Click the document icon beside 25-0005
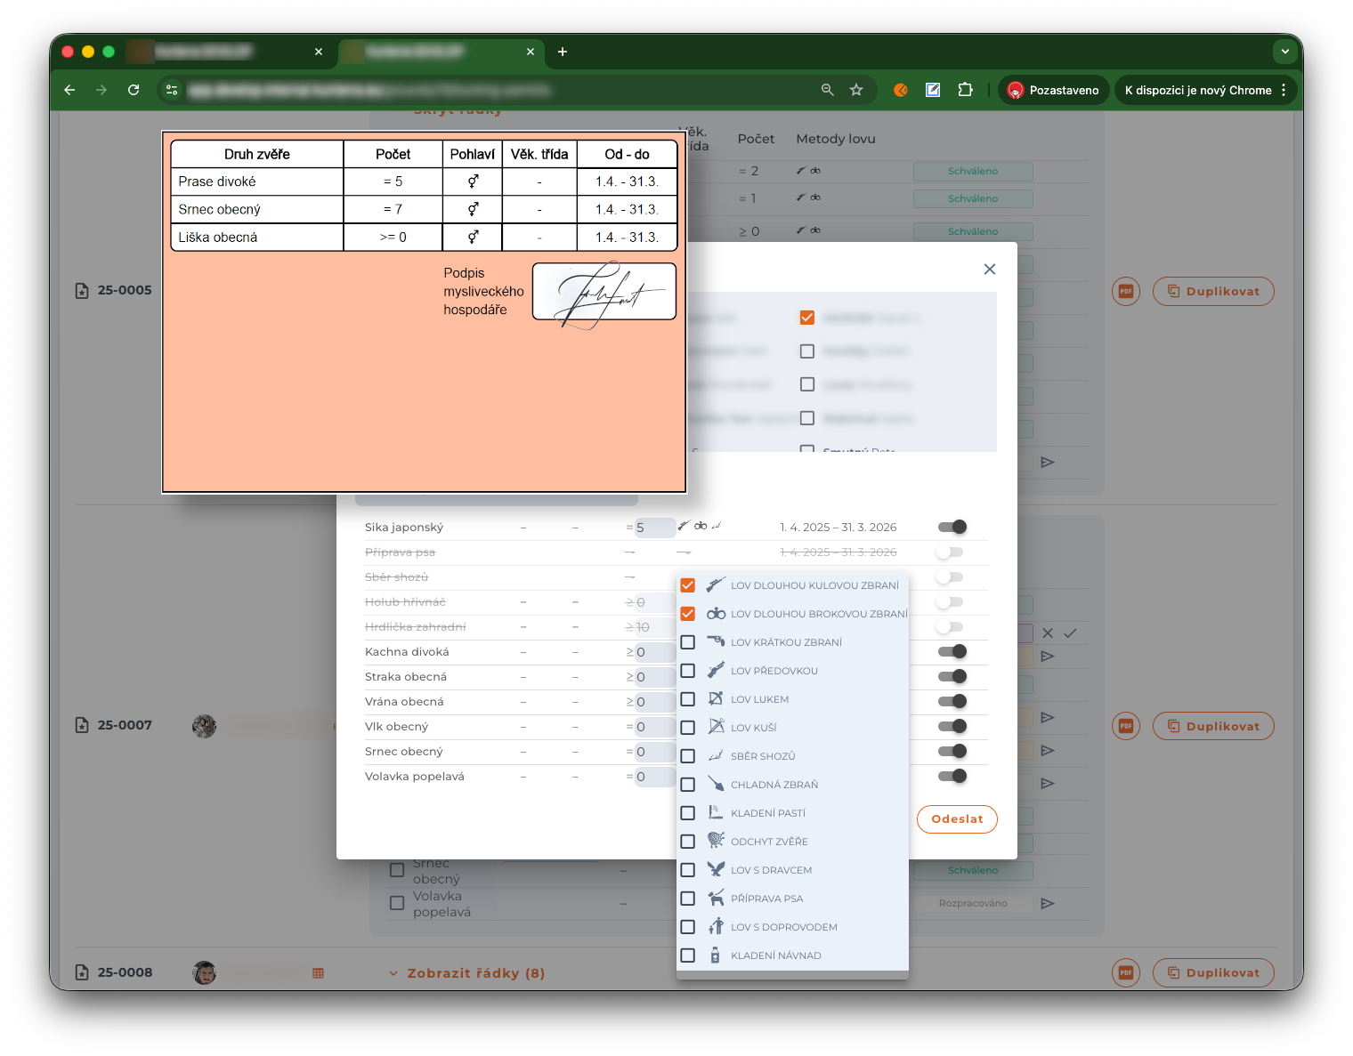The height and width of the screenshot is (1056, 1353). [x=82, y=291]
